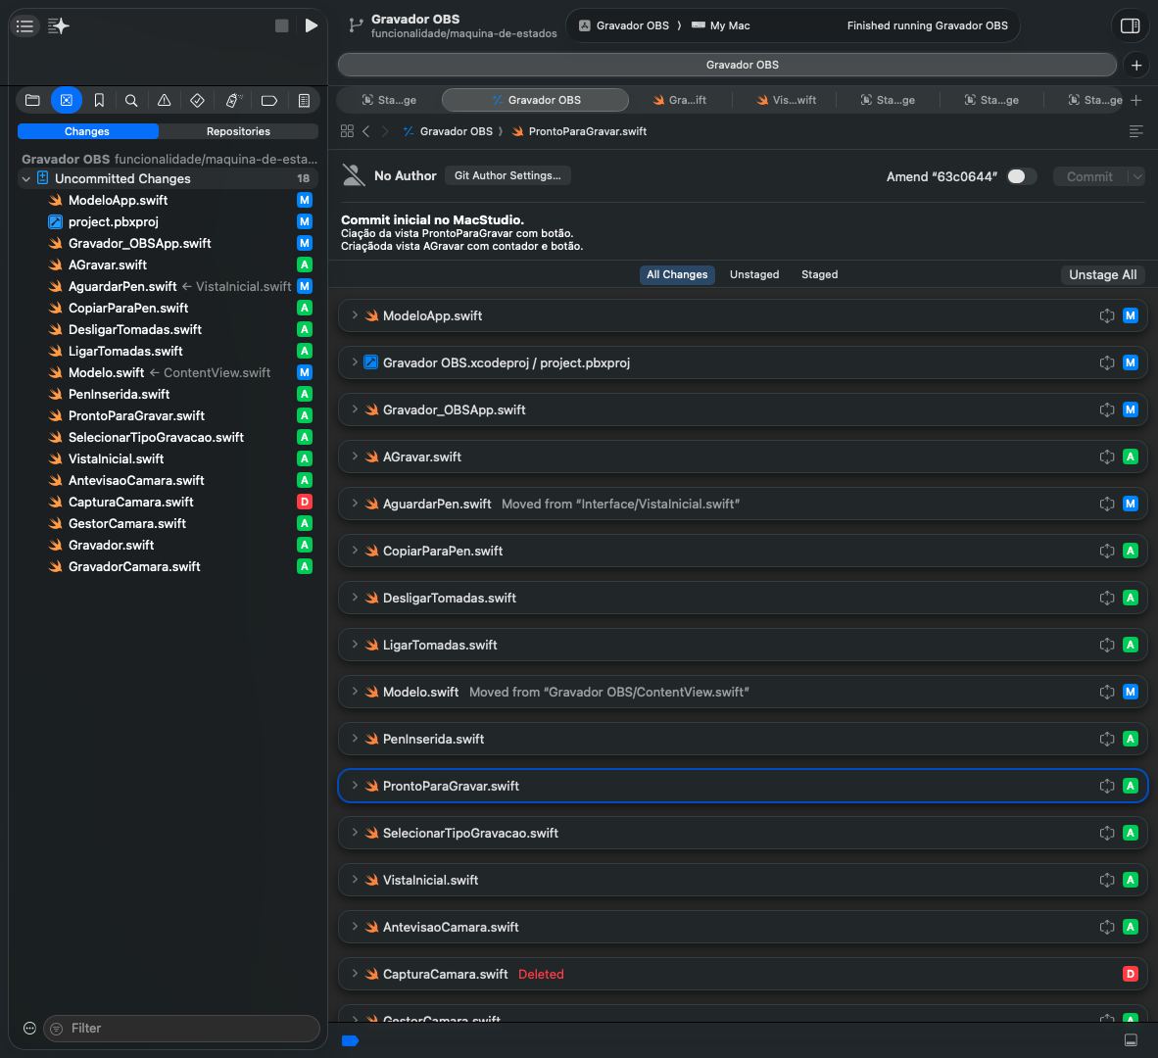This screenshot has height=1058, width=1158.
Task: Open the Commit button dropdown arrow
Action: (1136, 176)
